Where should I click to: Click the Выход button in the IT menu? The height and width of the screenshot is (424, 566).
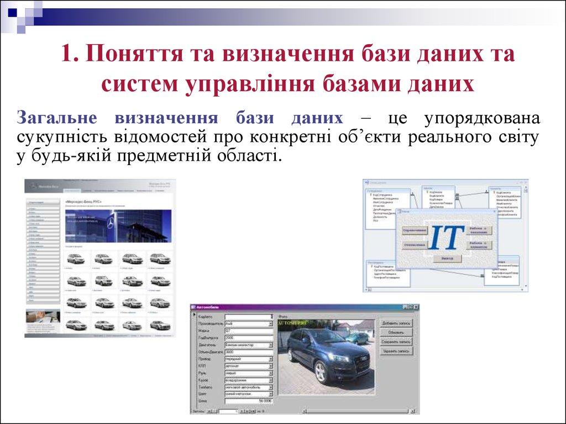pyautogui.click(x=447, y=258)
